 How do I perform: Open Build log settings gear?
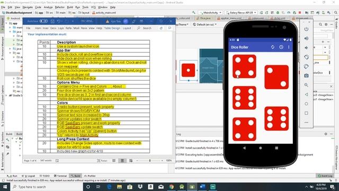pos(326,134)
